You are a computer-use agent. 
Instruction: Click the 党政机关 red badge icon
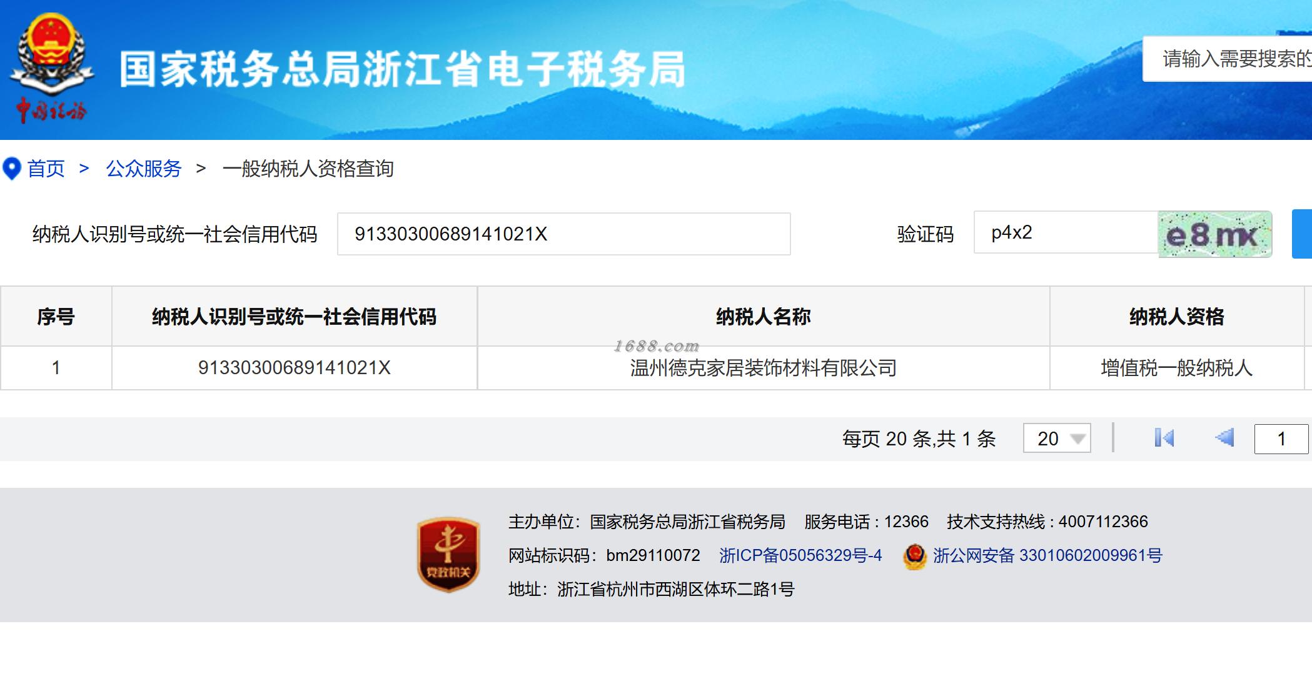[448, 554]
